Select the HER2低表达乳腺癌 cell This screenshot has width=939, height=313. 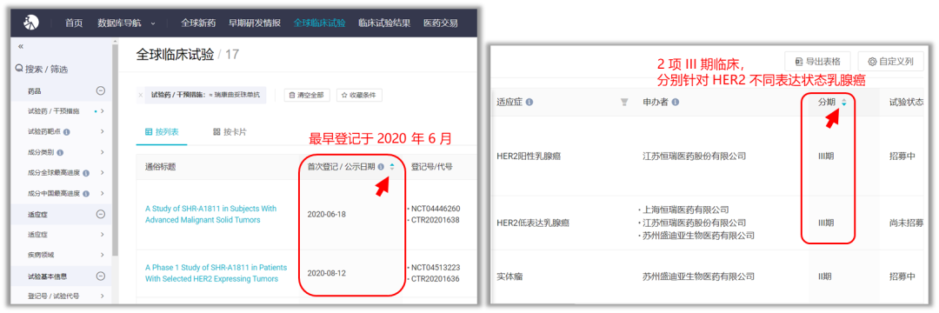point(533,223)
